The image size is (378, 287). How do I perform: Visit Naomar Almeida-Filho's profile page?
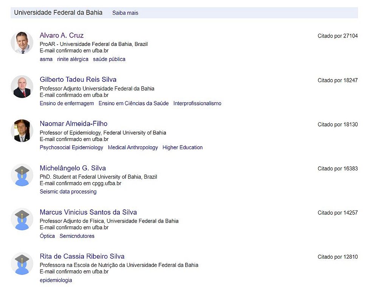point(74,123)
